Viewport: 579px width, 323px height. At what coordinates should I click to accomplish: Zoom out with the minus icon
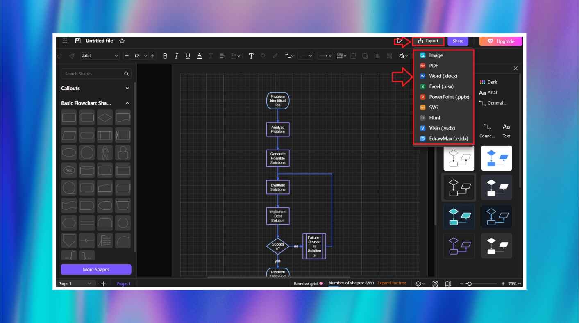tap(462, 284)
